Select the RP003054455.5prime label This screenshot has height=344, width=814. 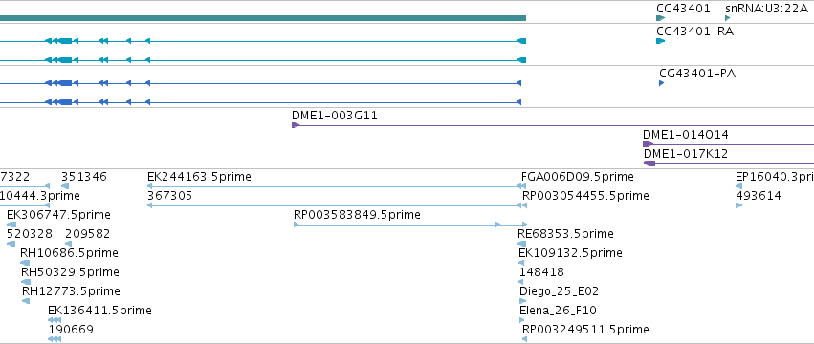tap(585, 196)
